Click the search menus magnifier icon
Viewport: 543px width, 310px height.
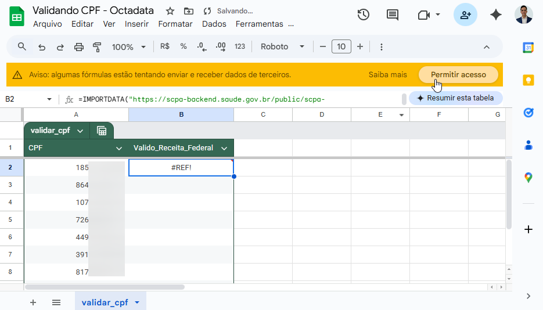tap(22, 46)
